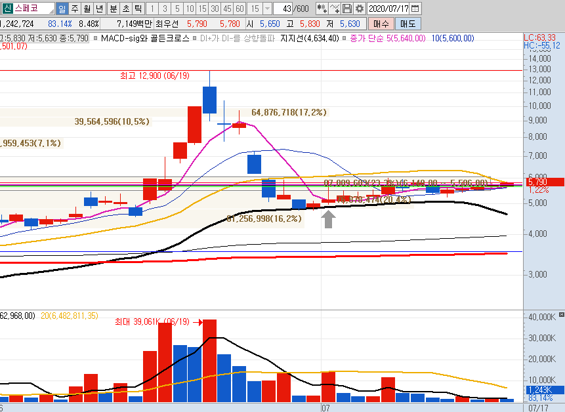The width and height of the screenshot is (565, 412).
Task: Click the red 5,790 current price tag
Action: pos(545,182)
